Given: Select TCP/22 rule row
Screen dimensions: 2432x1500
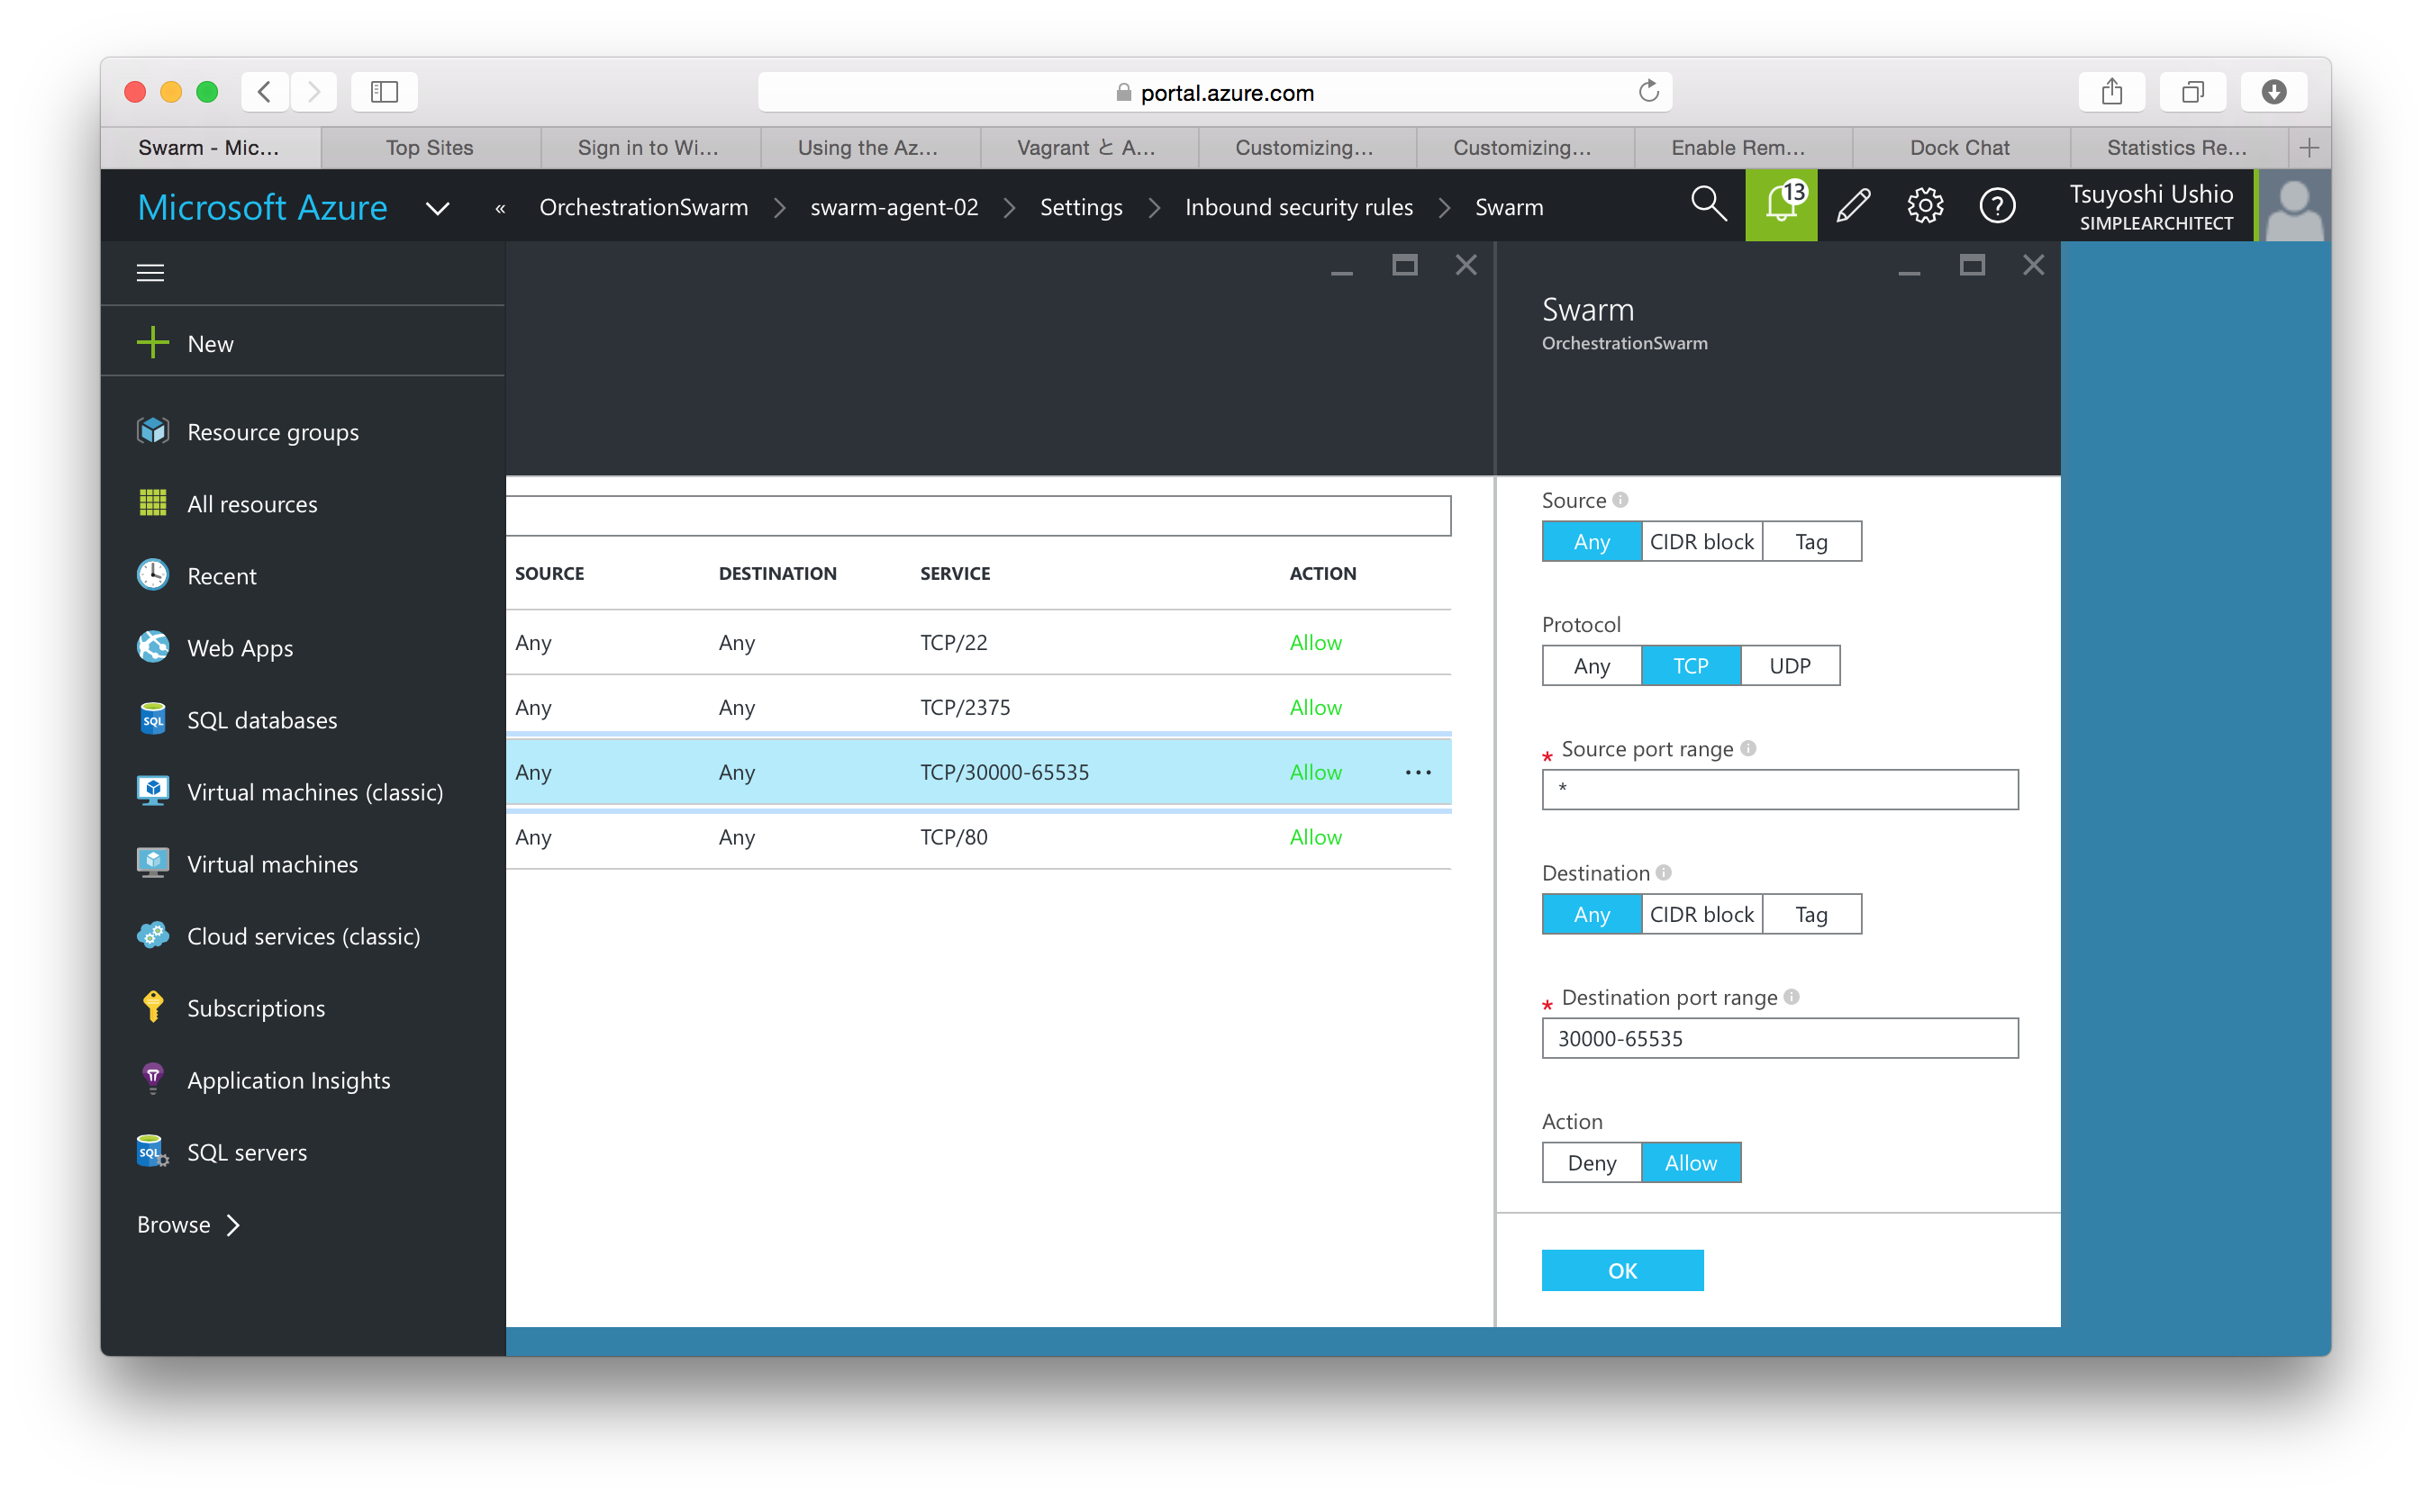Looking at the screenshot, I should click(978, 642).
